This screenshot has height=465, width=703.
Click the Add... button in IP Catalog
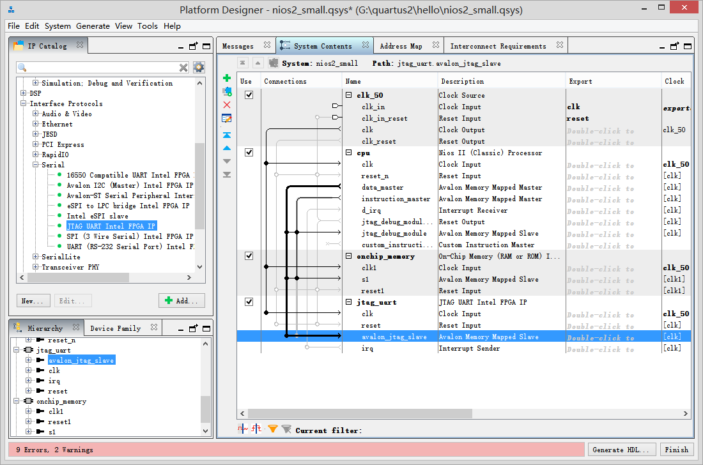pos(182,301)
